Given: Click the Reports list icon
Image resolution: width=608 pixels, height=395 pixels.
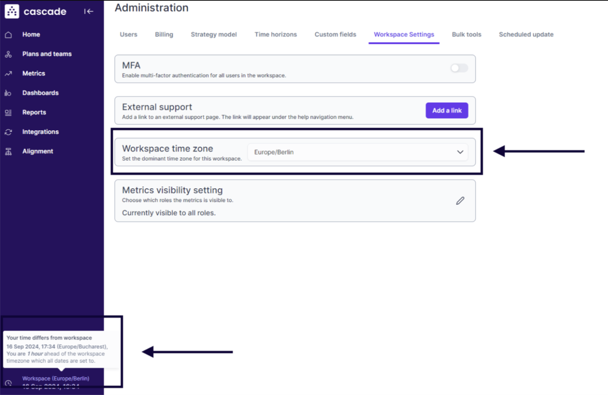Looking at the screenshot, I should click(x=8, y=113).
